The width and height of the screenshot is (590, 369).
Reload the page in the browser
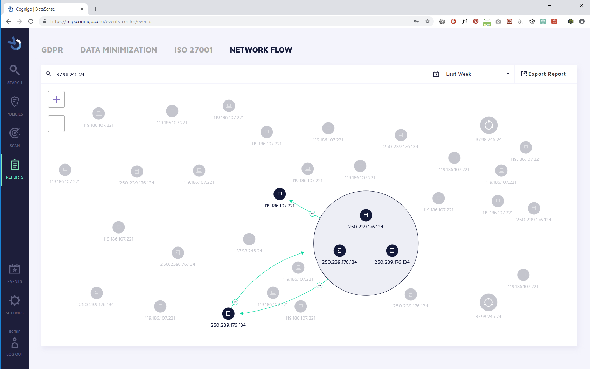[31, 21]
